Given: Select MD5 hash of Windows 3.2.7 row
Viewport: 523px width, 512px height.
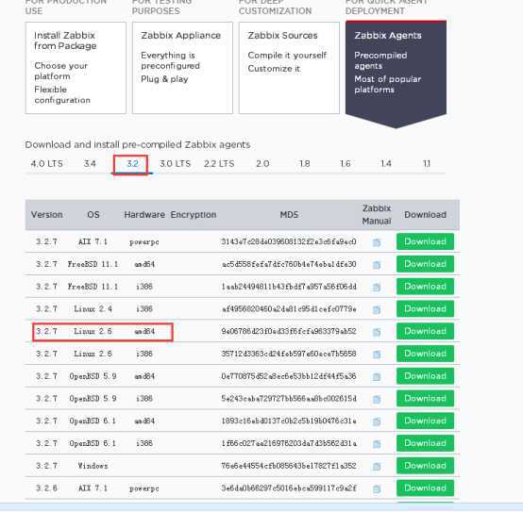Looking at the screenshot, I should coord(289,466).
